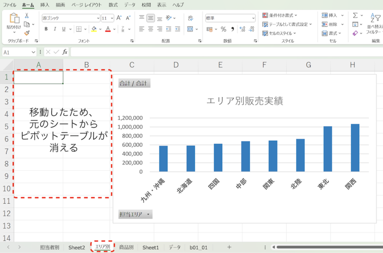The width and height of the screenshot is (383, 253).
Task: Open セルのスタイル cell styles
Action: coord(279,33)
